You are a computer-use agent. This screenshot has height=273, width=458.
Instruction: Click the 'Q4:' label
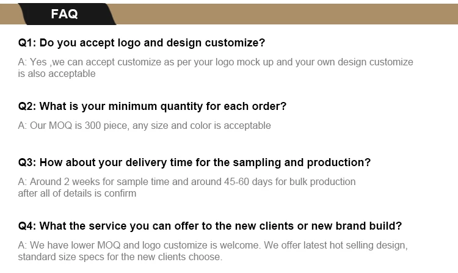(x=27, y=226)
